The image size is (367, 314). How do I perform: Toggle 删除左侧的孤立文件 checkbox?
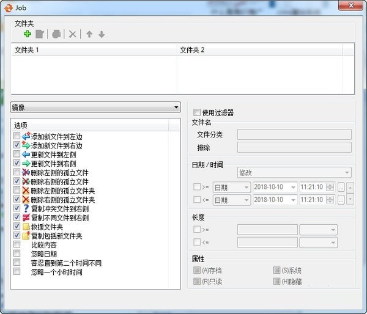(x=17, y=172)
